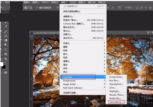Expand the 视频 submenu
Image resolution: width=153 pixels, height=107 pixels.
83,58
